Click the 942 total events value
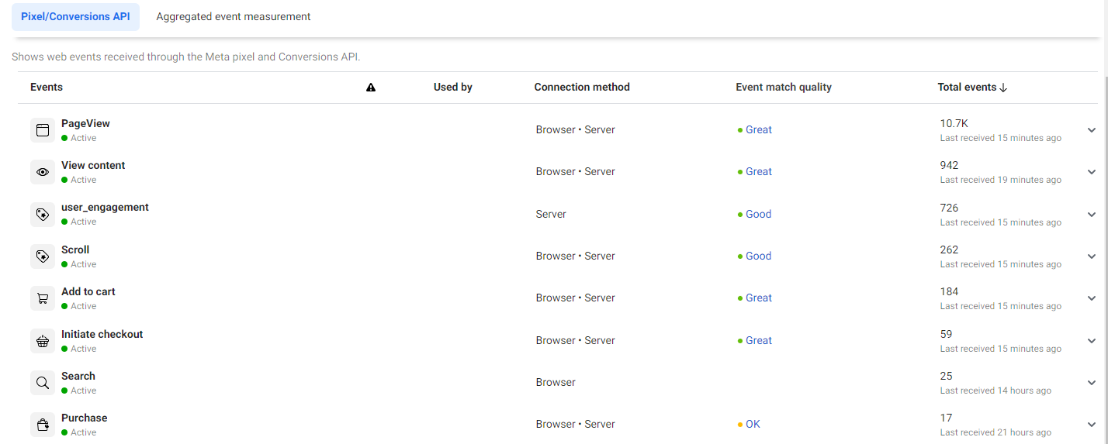The width and height of the screenshot is (1108, 444). coord(950,165)
